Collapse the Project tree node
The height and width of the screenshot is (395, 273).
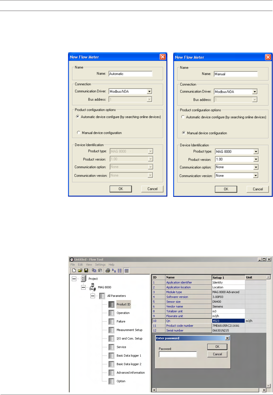coord(74,279)
